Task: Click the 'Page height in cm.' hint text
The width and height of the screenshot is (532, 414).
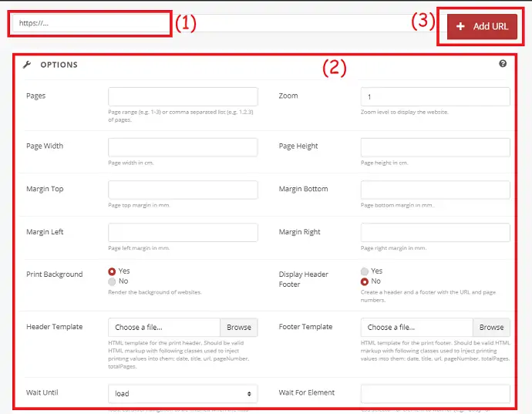Action: 384,163
